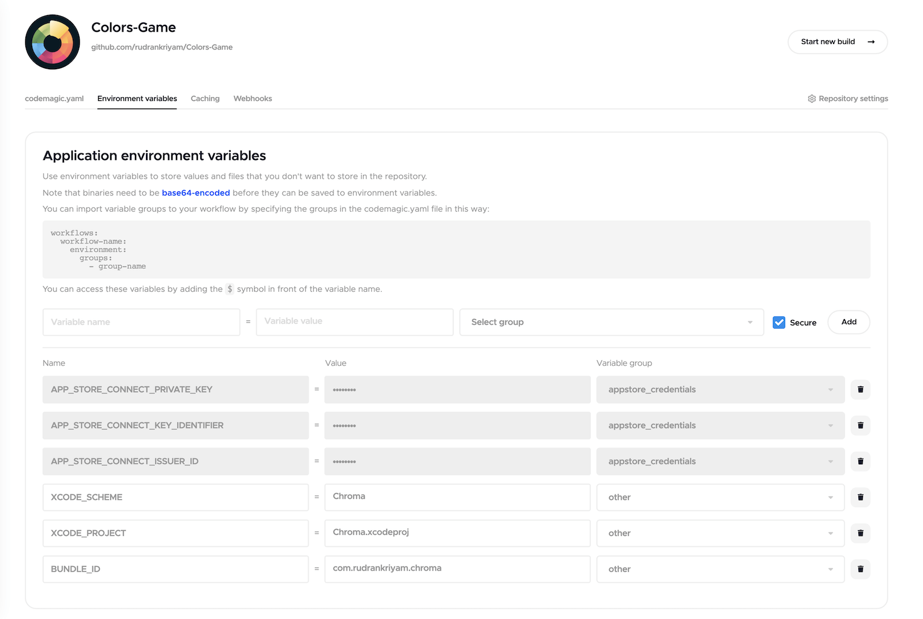The height and width of the screenshot is (619, 923).
Task: Click the APP_STORE_CONNECT_KEY_IDENTIFIER name field
Action: click(x=175, y=425)
